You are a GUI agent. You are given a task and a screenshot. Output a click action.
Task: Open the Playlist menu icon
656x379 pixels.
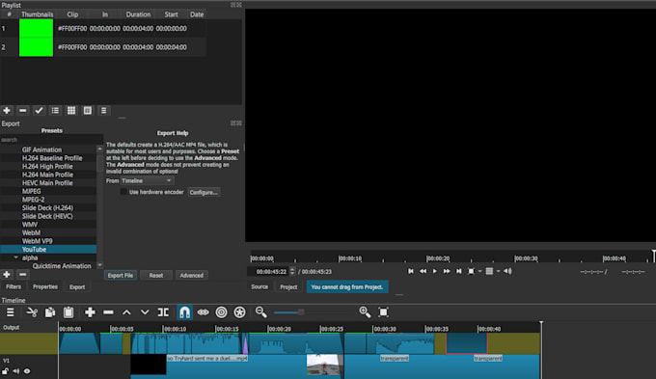104,111
